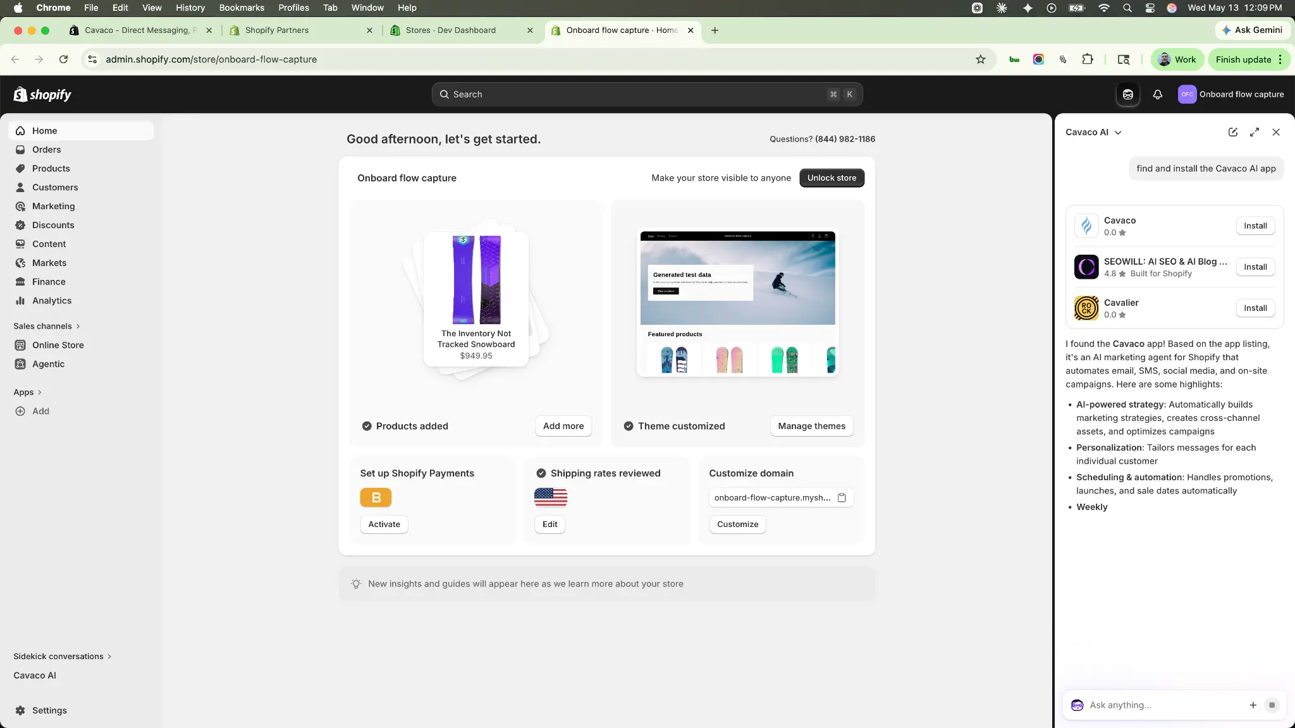Open Finance in the sidebar
This screenshot has width=1295, height=728.
click(81, 282)
